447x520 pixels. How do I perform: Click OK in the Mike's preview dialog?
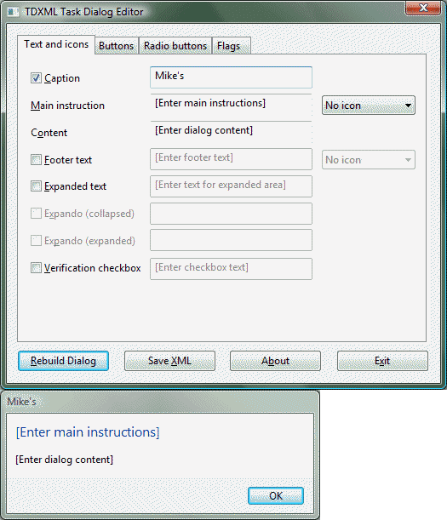click(x=276, y=496)
